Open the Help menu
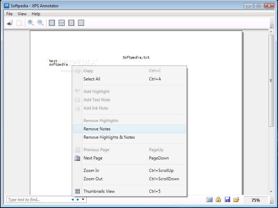The height and width of the screenshot is (208, 278). point(36,14)
